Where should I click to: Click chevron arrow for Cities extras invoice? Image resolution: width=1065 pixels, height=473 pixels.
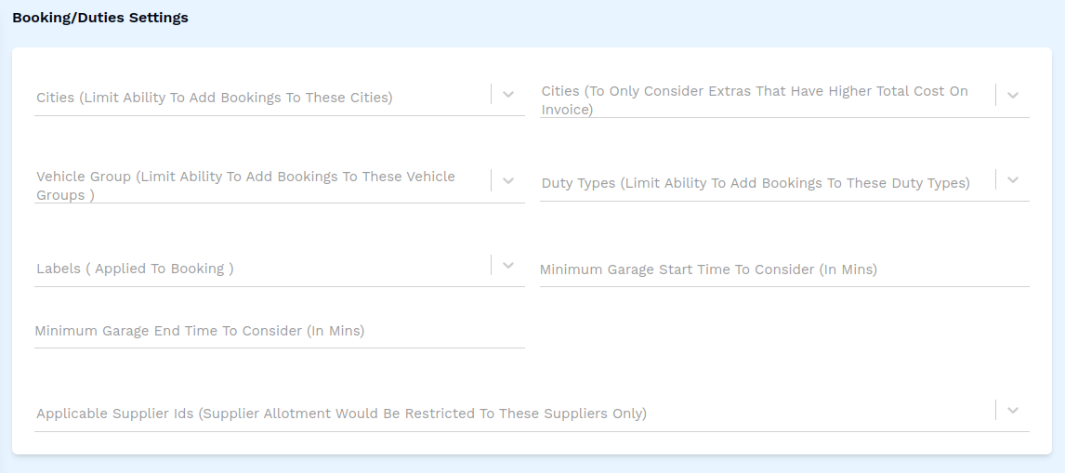click(x=1013, y=95)
